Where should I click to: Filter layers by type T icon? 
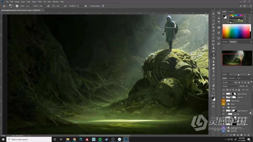tap(242, 83)
